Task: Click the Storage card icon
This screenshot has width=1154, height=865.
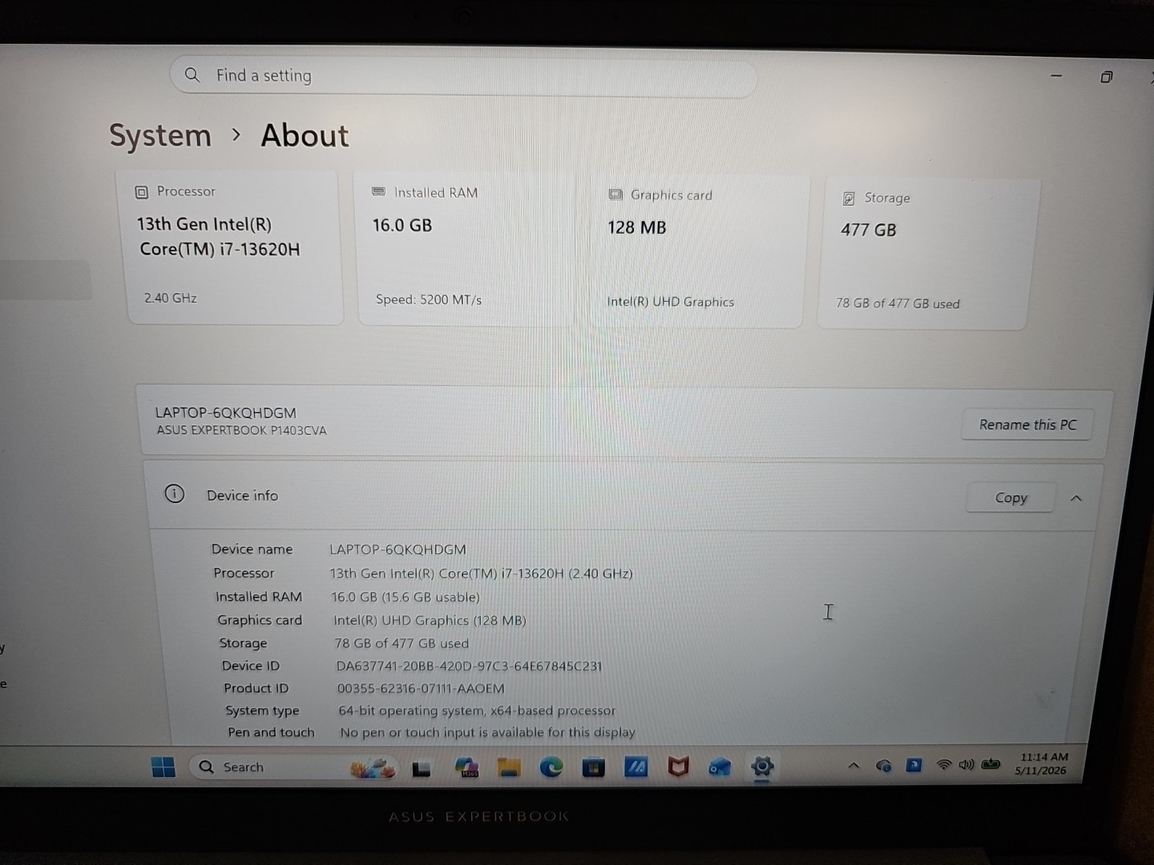Action: (849, 199)
